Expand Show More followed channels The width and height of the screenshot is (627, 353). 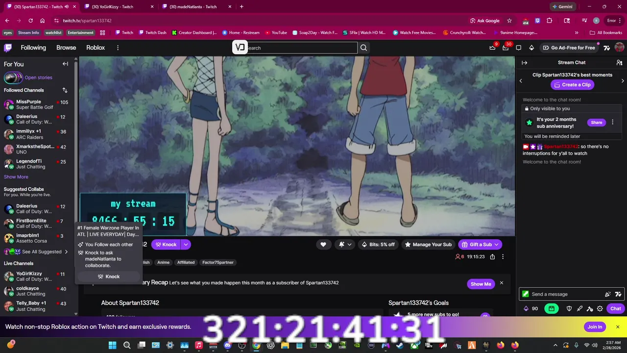click(16, 177)
